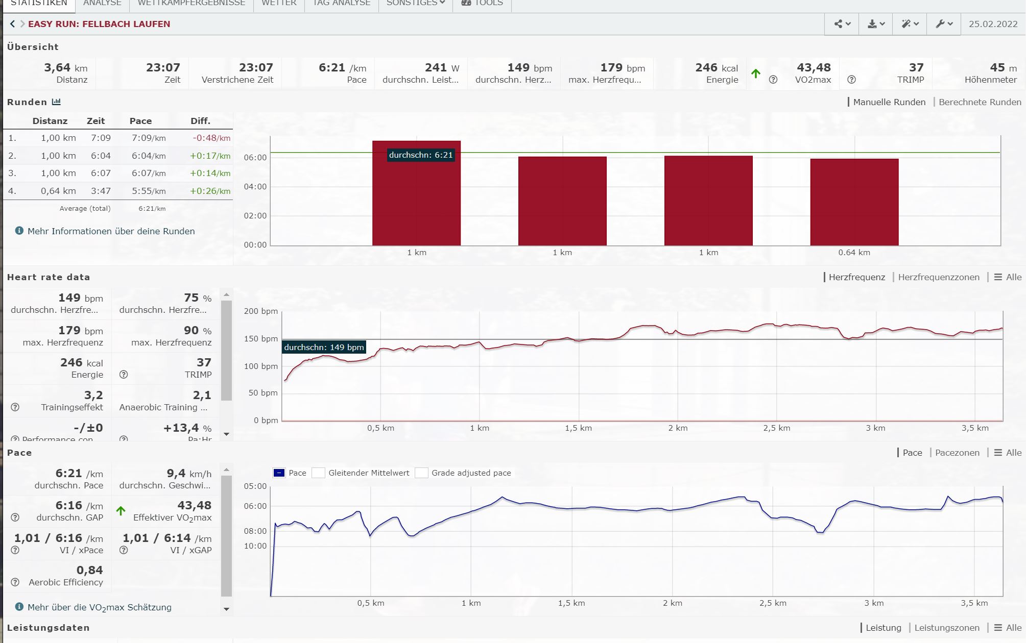
Task: Enable Grade adjusted pace checkbox
Action: 421,473
